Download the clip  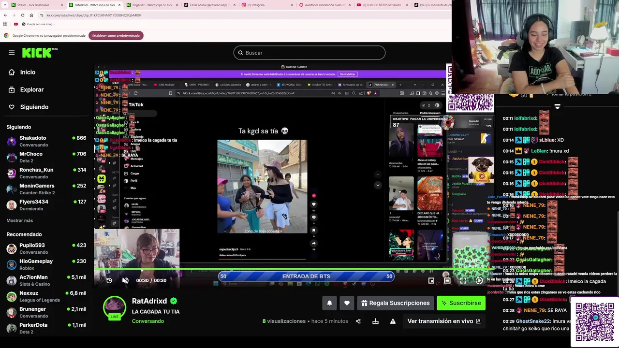375,321
